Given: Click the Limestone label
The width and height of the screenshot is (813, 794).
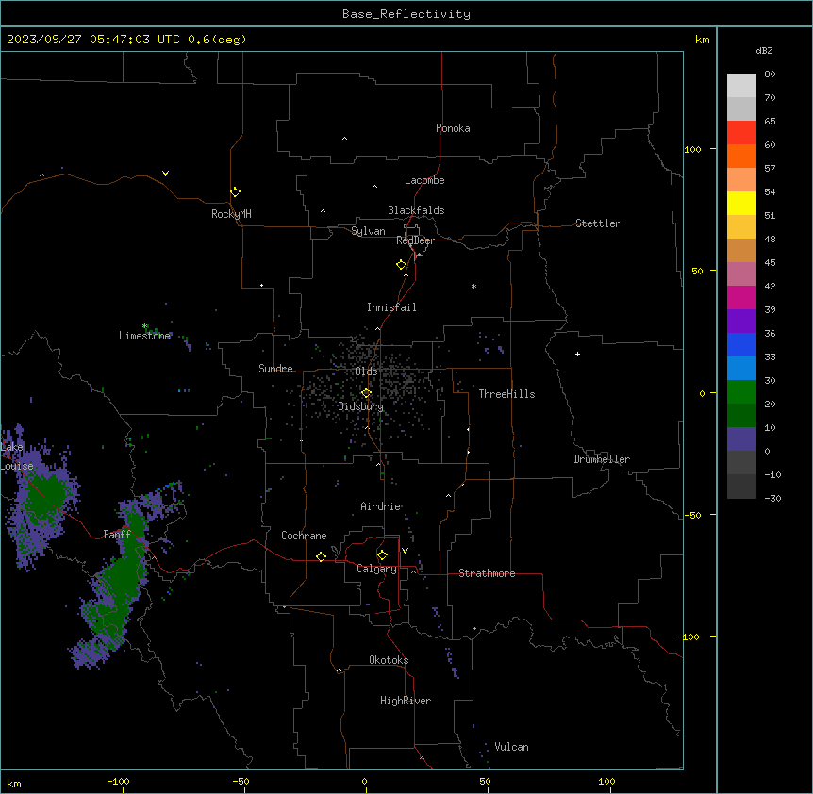Looking at the screenshot, I should tap(144, 336).
